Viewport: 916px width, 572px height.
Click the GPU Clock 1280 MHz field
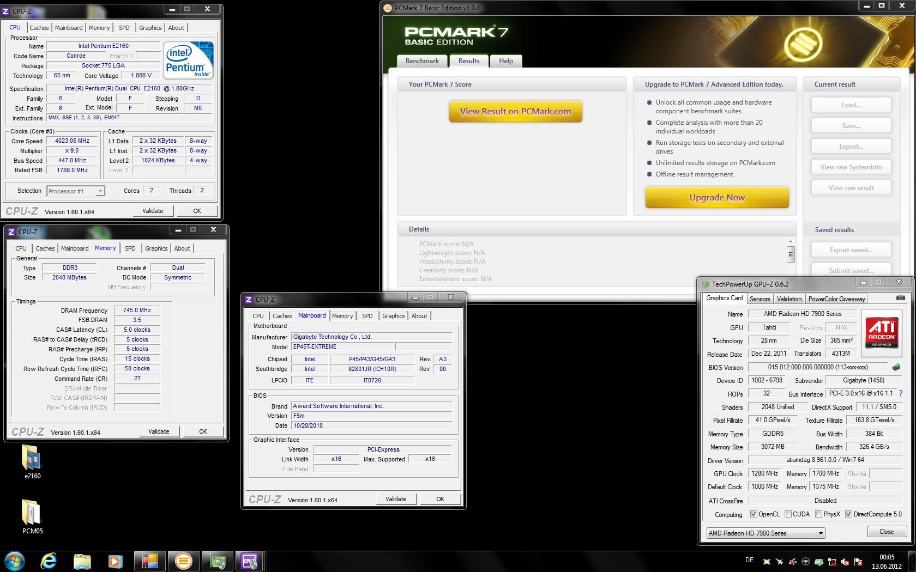[765, 473]
